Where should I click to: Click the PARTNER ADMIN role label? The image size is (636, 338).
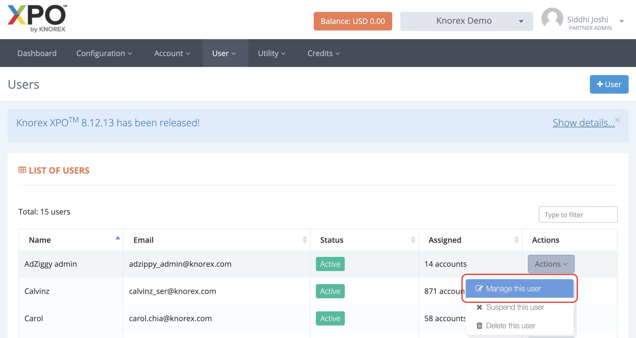pos(590,28)
